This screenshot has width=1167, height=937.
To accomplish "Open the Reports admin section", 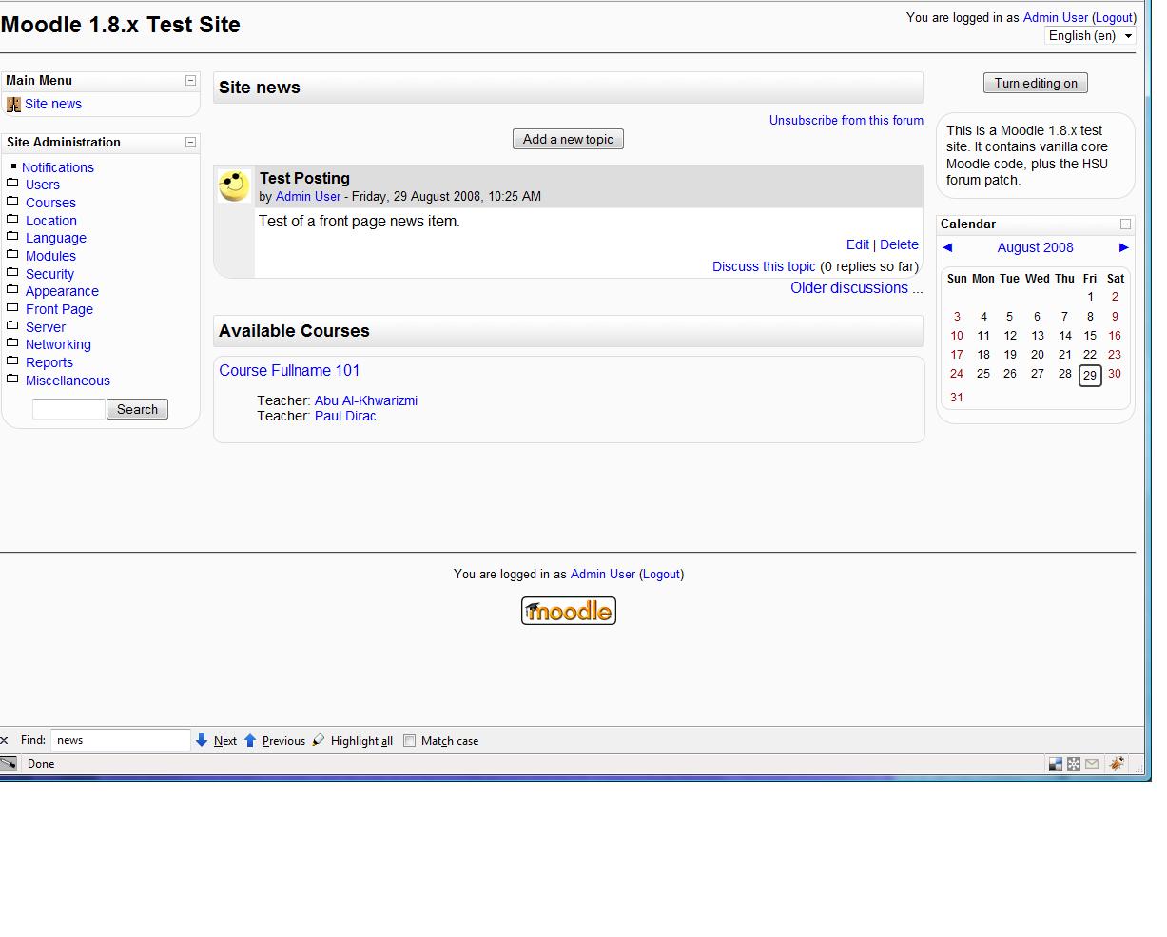I will pyautogui.click(x=49, y=362).
